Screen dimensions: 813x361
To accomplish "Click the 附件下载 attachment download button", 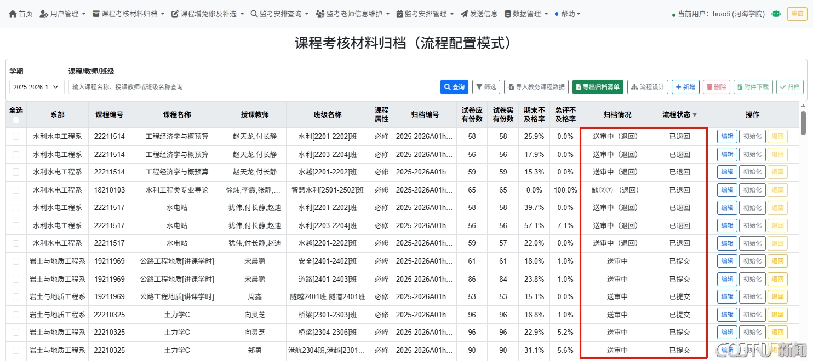I will (753, 87).
